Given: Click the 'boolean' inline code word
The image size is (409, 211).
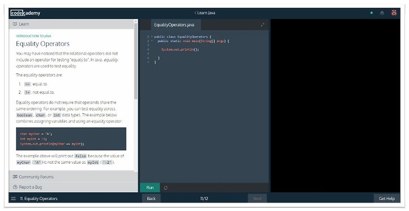Looking at the screenshot, I should tap(24, 115).
